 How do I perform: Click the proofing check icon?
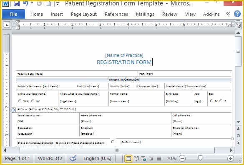click(73, 158)
